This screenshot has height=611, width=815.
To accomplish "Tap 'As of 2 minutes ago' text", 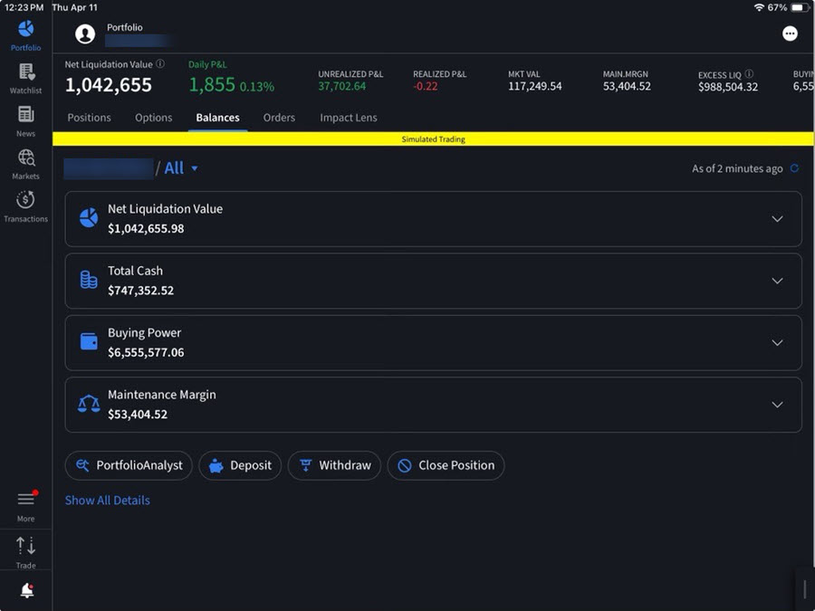I will point(737,169).
